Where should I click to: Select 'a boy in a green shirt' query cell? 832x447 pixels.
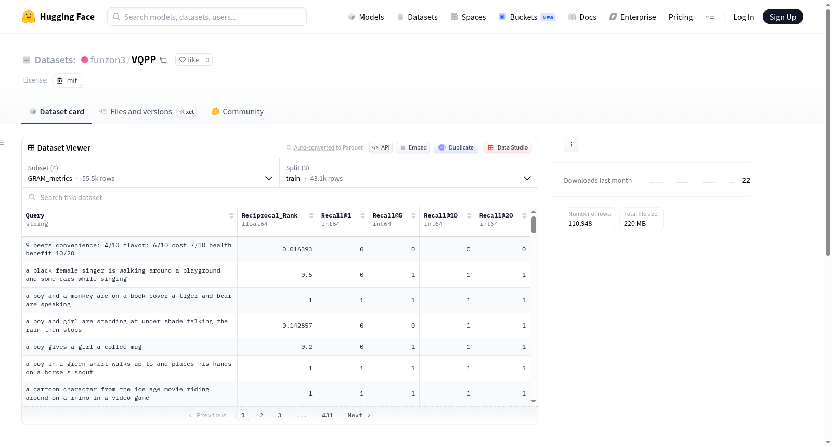pyautogui.click(x=129, y=368)
